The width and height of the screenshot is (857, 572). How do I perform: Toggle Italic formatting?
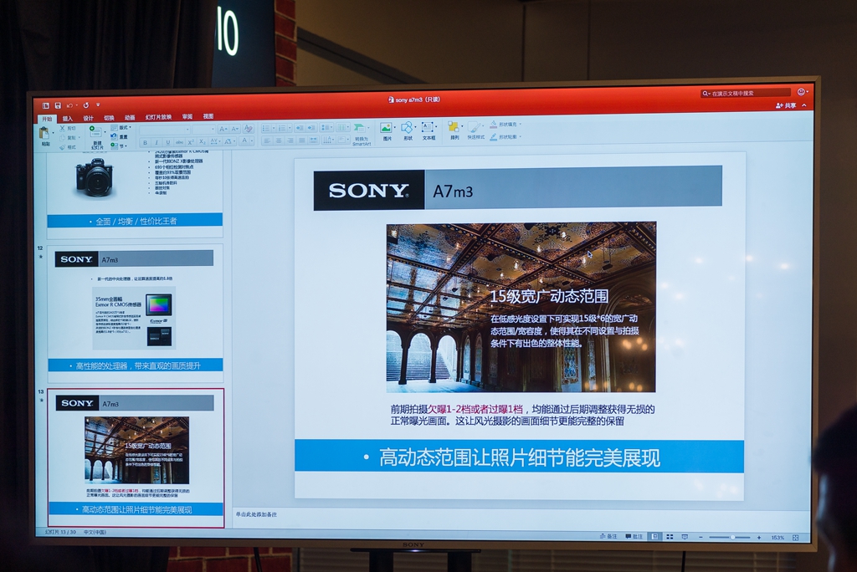coord(157,143)
